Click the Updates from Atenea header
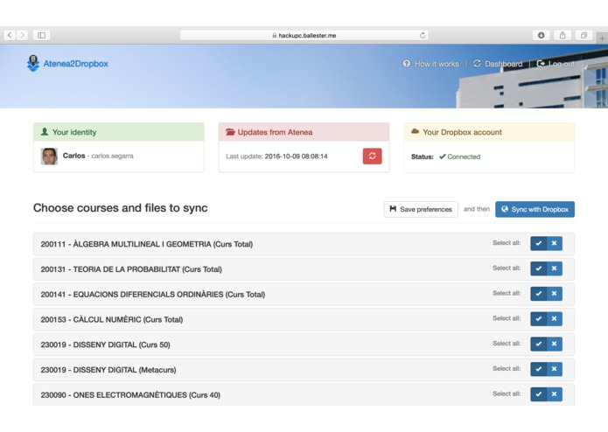Viewport: 608px width, 432px height. (304, 132)
